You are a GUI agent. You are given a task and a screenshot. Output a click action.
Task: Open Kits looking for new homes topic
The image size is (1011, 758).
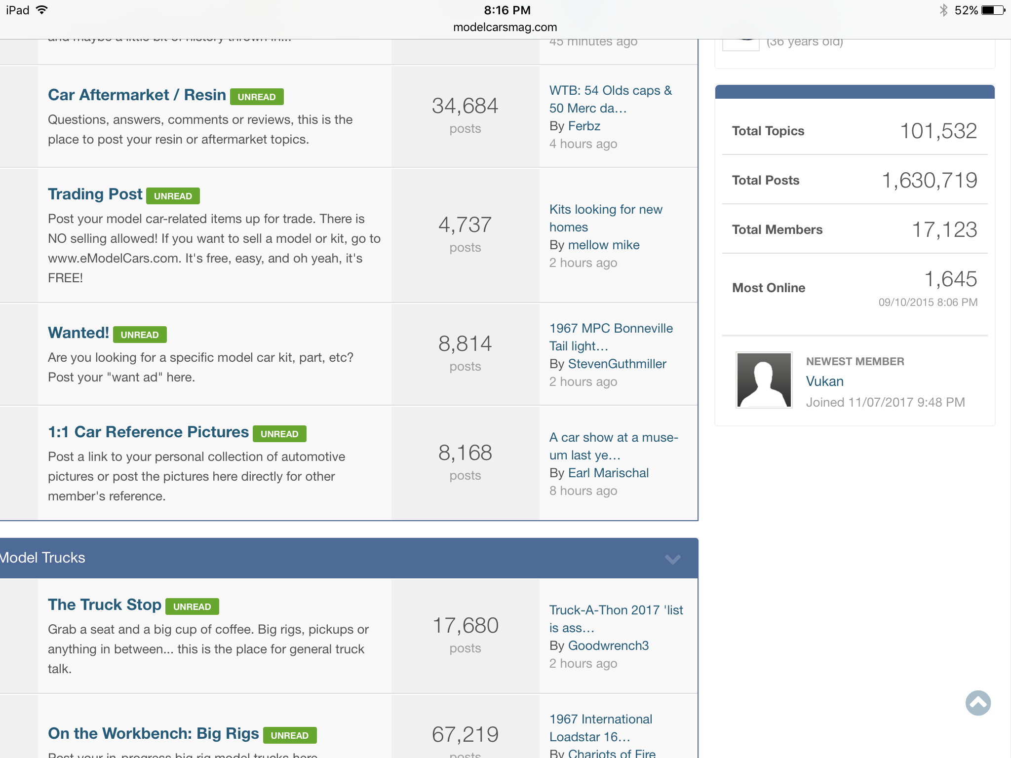(x=605, y=218)
